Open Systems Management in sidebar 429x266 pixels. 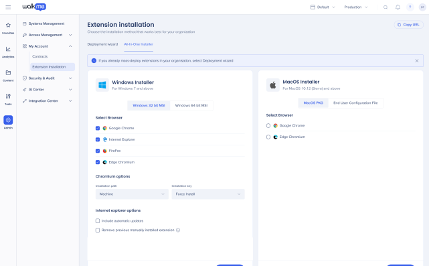click(46, 23)
